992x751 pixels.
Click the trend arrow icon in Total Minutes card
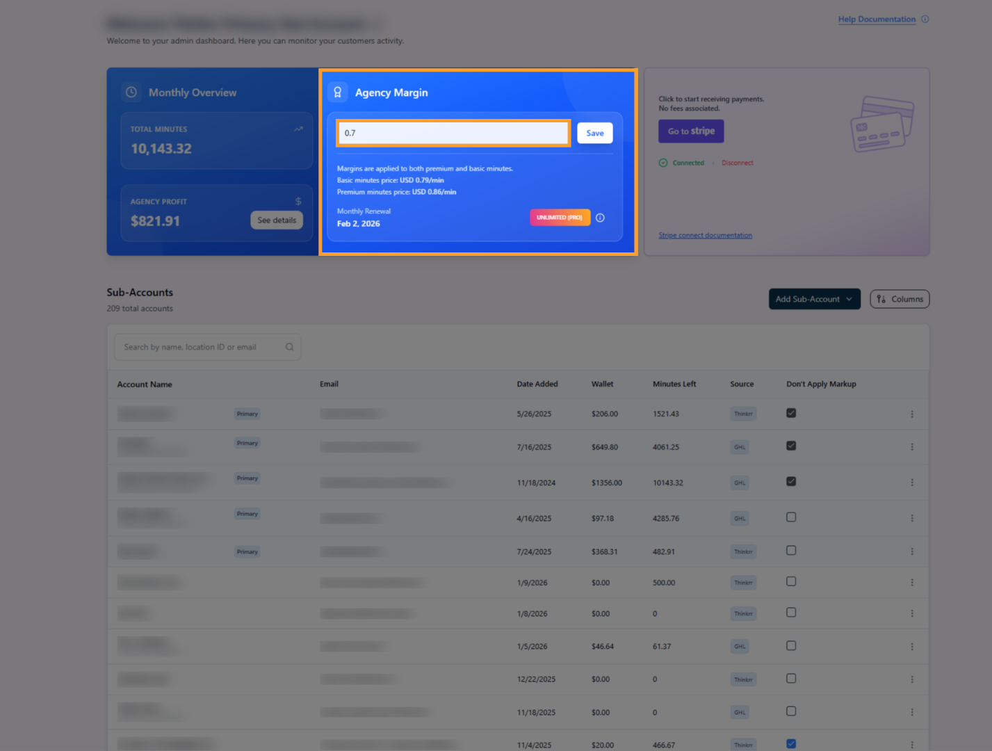click(x=298, y=129)
